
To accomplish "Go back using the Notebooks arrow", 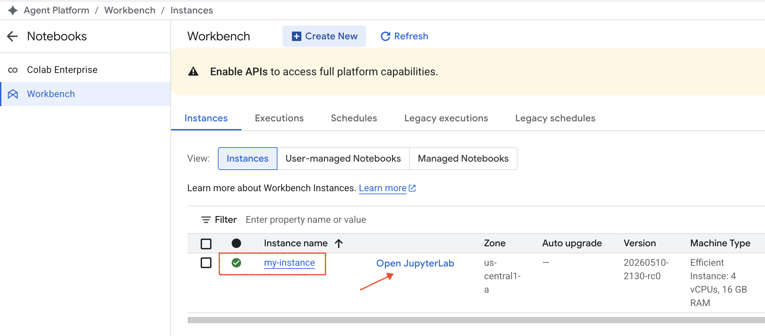I will 12,36.
